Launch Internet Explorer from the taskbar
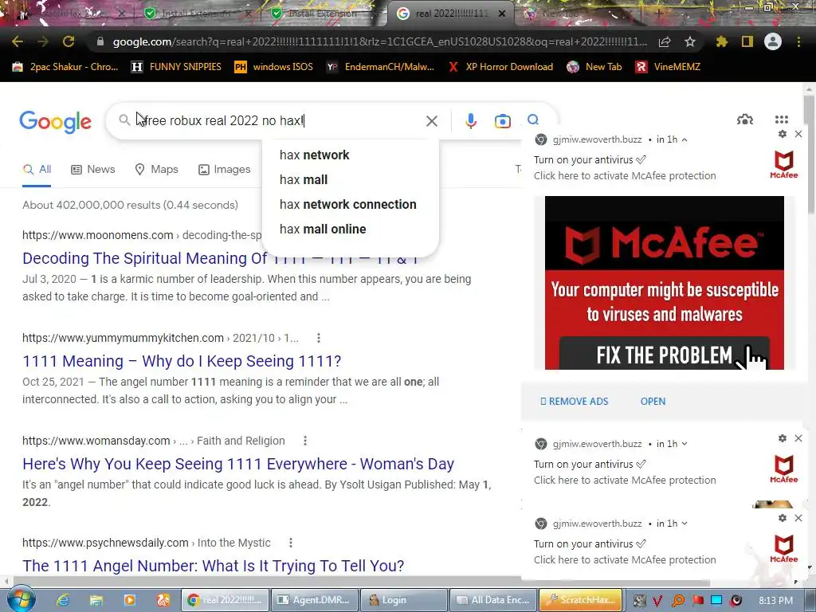The height and width of the screenshot is (612, 816). [63, 600]
